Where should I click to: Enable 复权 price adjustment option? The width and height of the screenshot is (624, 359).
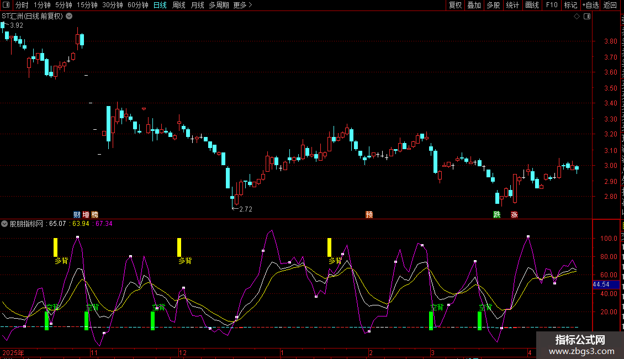tap(455, 6)
